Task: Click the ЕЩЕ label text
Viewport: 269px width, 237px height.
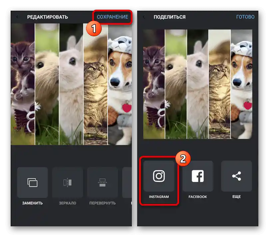Action: point(236,197)
